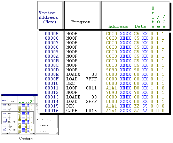
Task: Click the Program column header
Action: click(81, 22)
